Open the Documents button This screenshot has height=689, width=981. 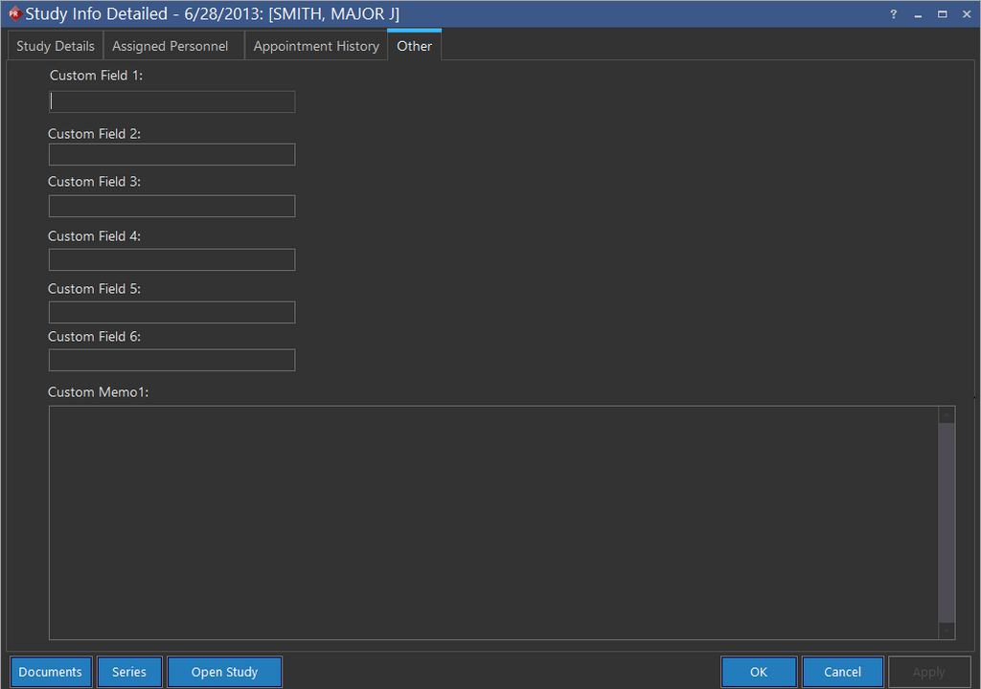point(51,672)
